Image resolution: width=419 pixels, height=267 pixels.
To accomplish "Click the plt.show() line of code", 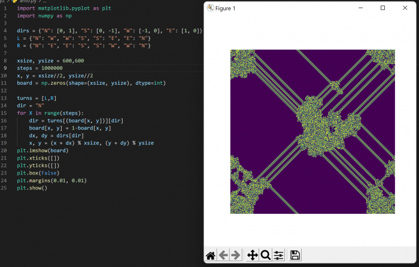I will coord(32,188).
